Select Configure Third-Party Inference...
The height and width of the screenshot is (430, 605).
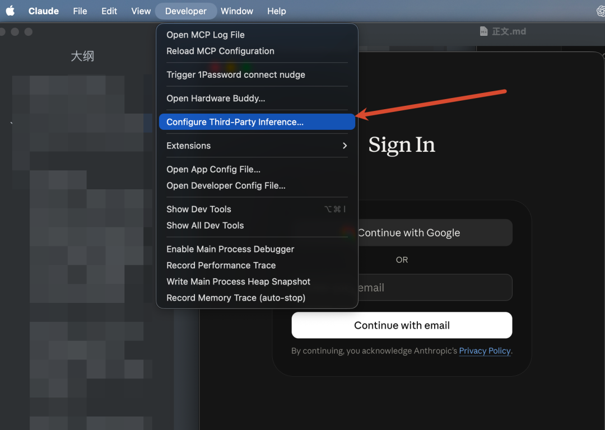tap(257, 122)
